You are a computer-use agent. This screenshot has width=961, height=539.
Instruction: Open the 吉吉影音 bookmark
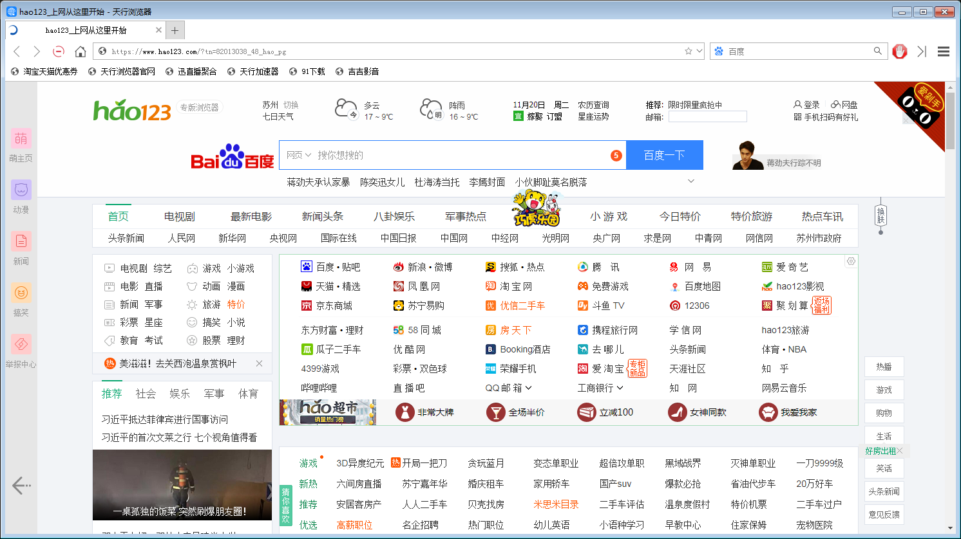pyautogui.click(x=357, y=71)
